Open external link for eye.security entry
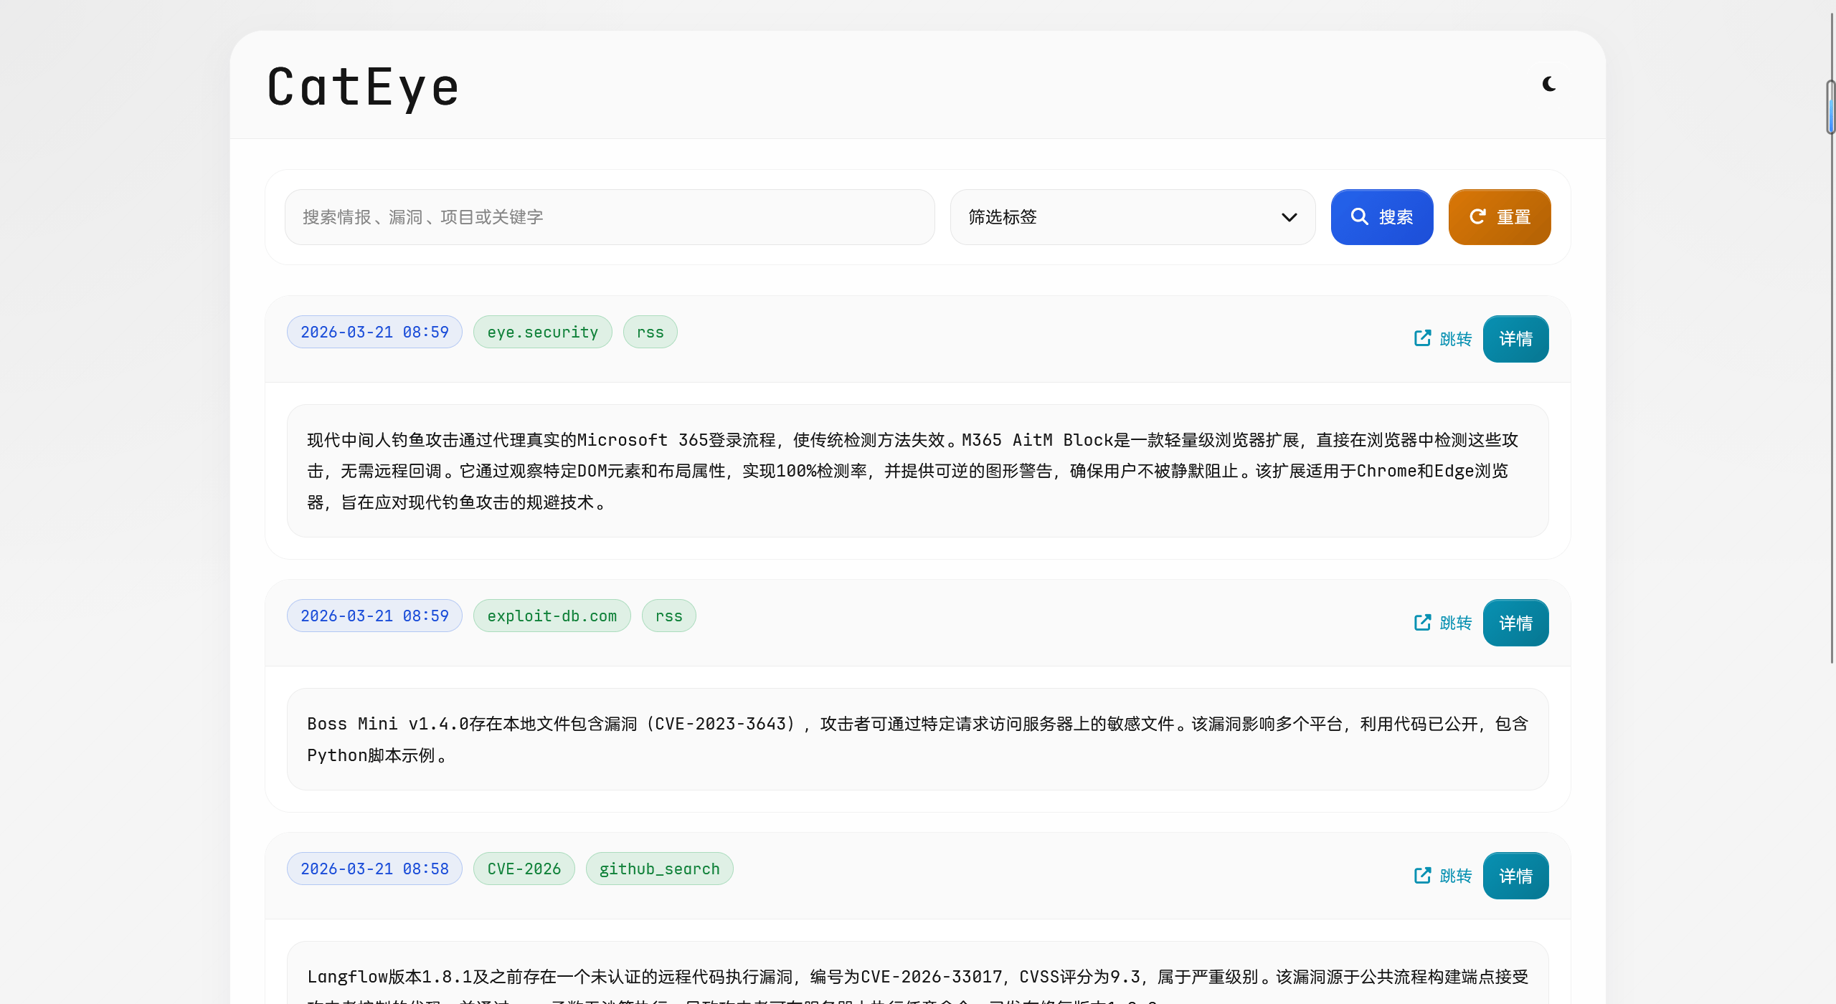Image resolution: width=1836 pixels, height=1004 pixels. 1442,339
